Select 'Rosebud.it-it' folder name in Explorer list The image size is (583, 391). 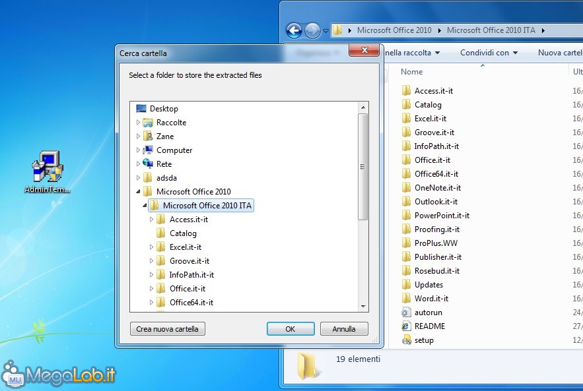click(437, 271)
